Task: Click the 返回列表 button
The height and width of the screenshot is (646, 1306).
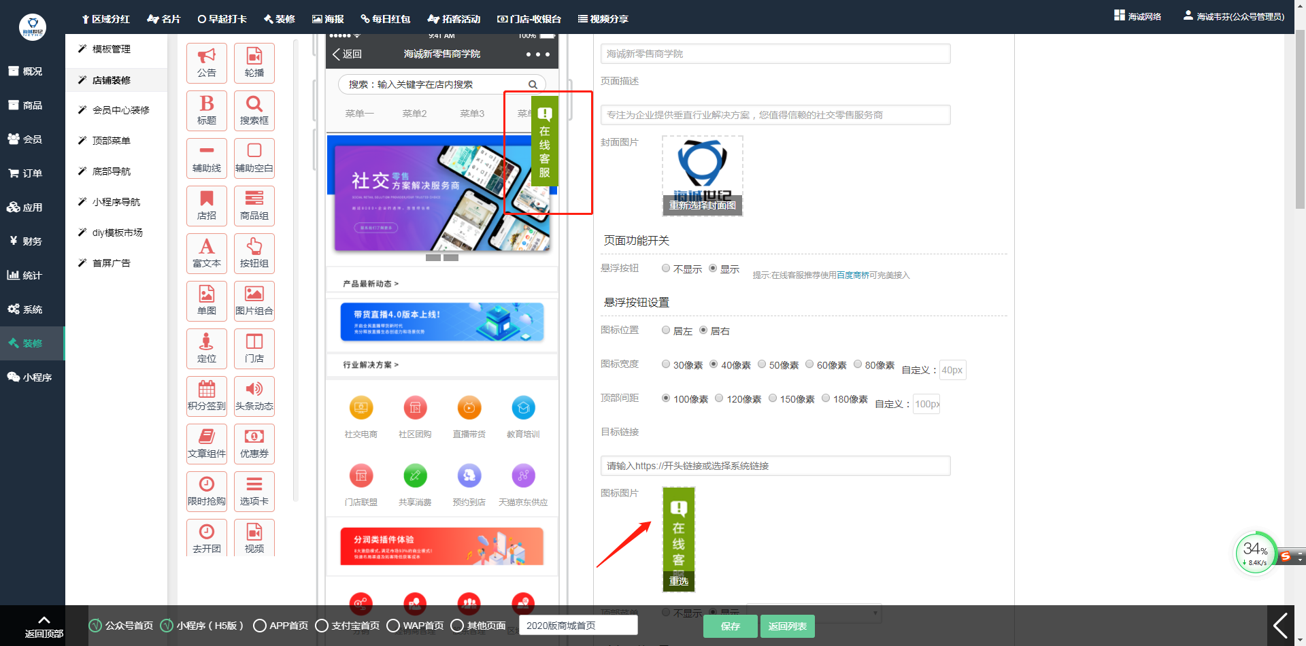Action: (787, 626)
